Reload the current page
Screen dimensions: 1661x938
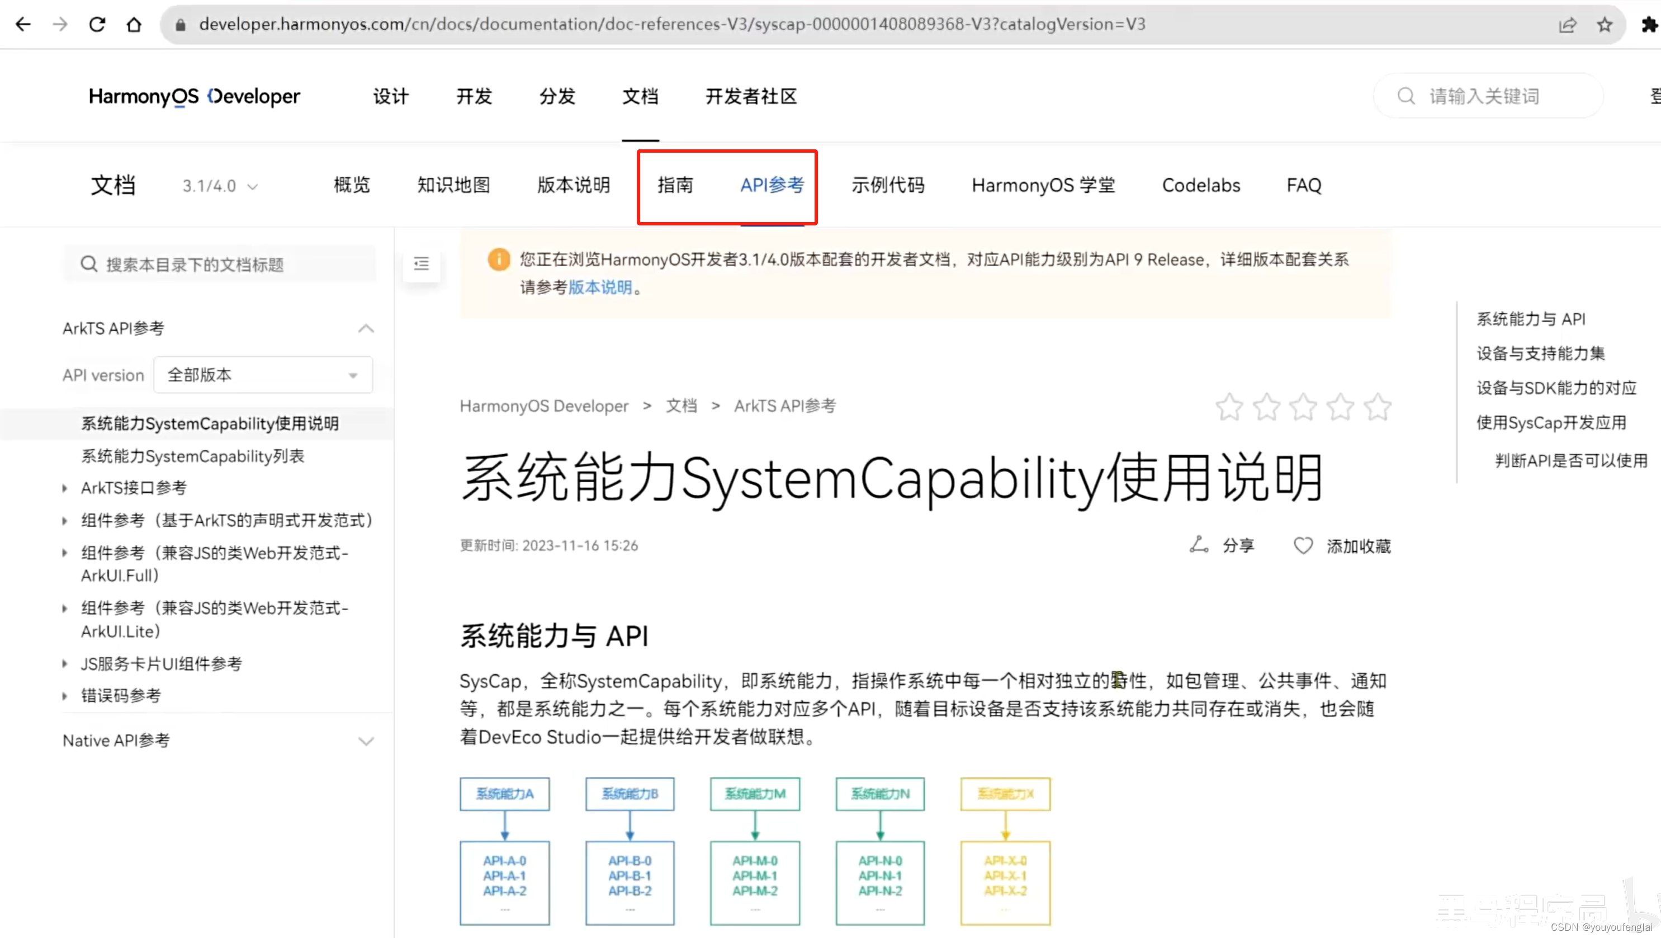pos(97,24)
